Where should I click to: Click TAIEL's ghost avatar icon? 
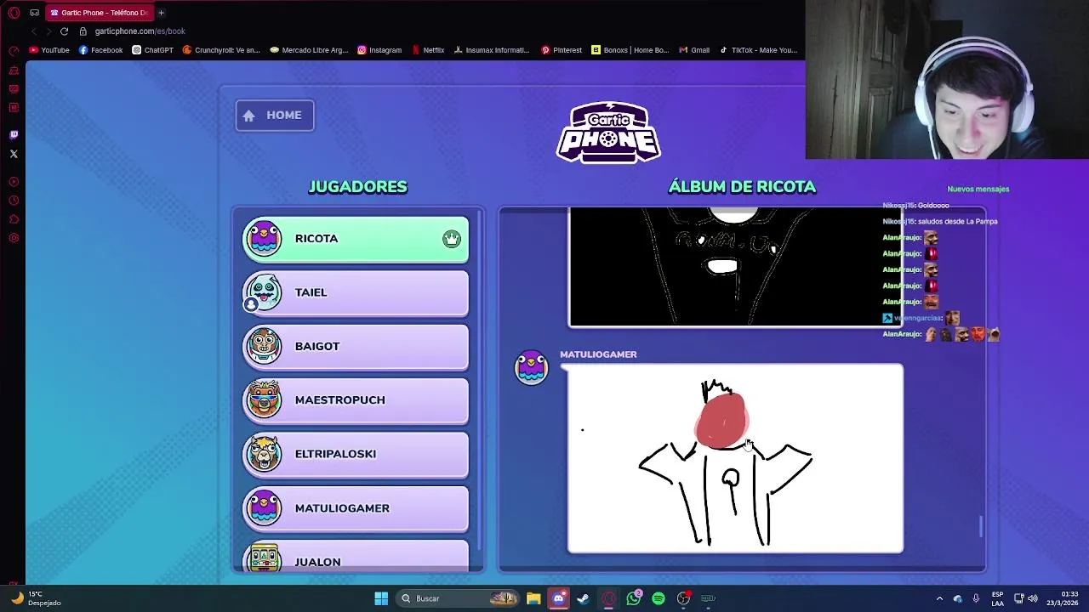point(264,292)
